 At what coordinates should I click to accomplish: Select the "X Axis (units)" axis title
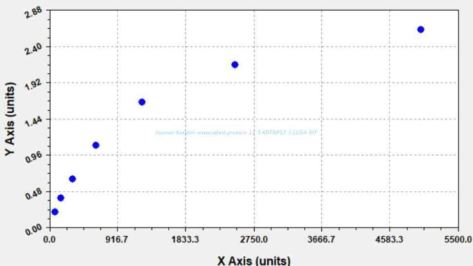coord(254,261)
